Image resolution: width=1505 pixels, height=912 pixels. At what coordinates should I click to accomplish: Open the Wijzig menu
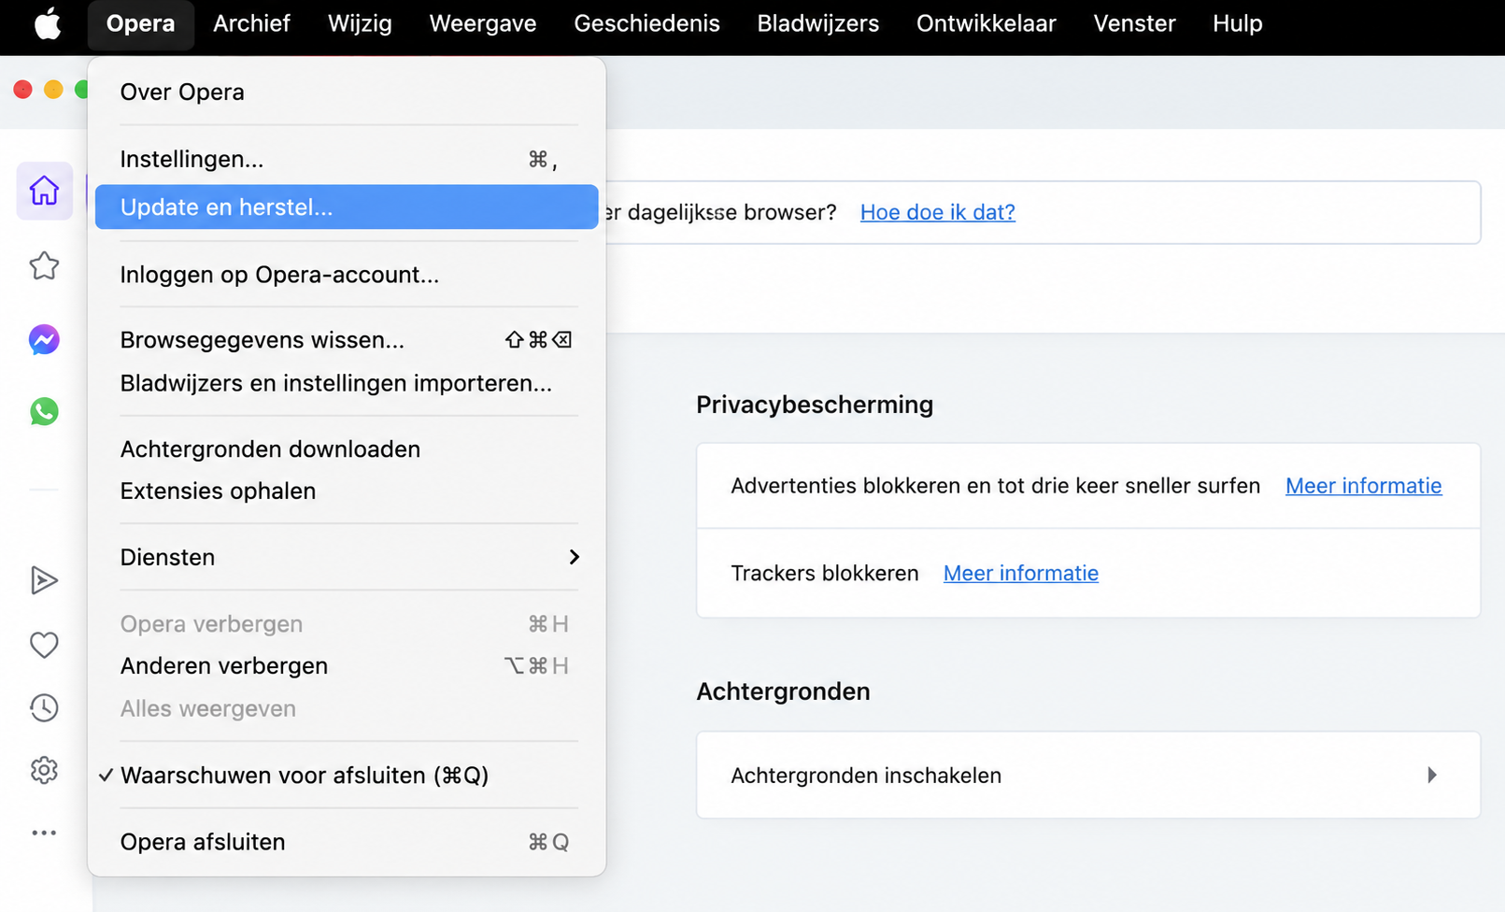360,23
